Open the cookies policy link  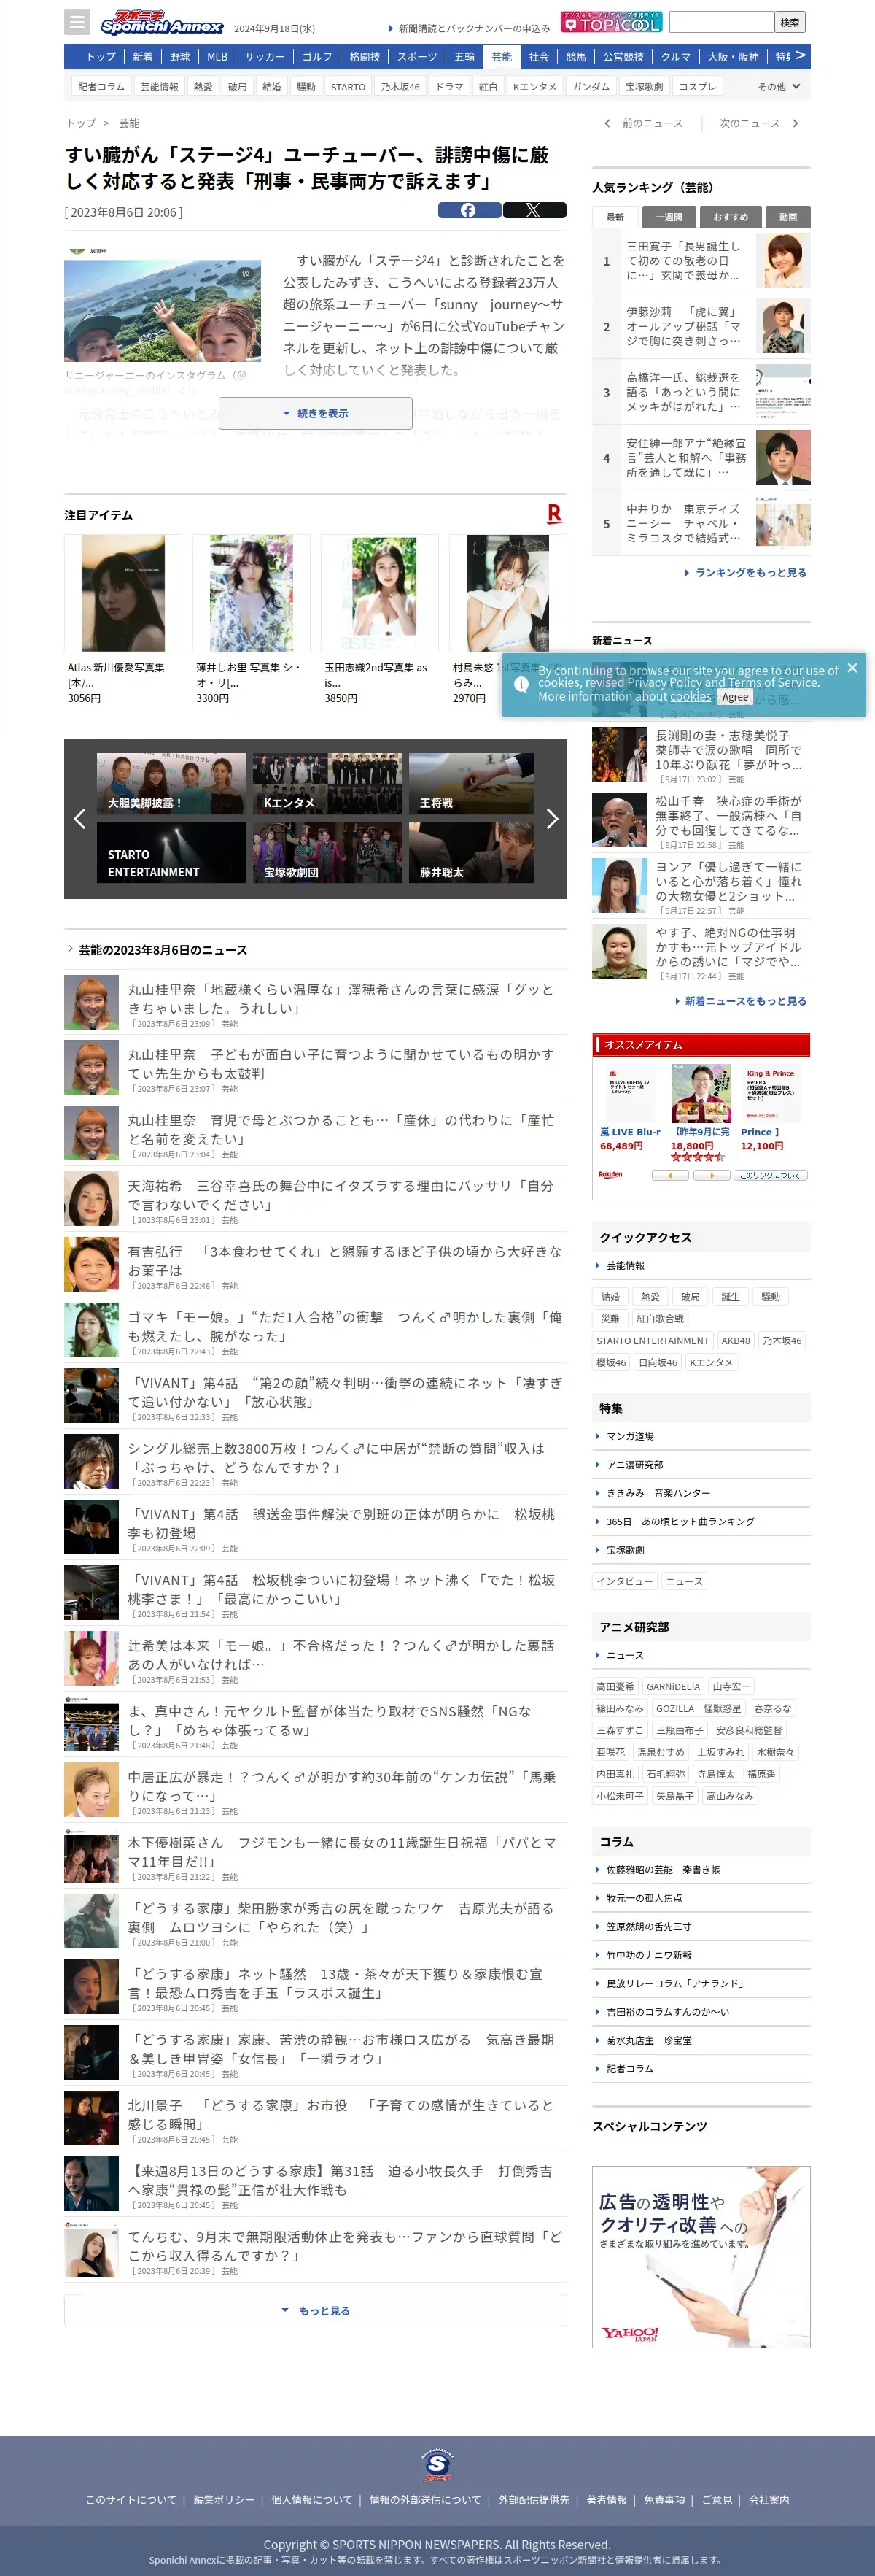pos(691,696)
